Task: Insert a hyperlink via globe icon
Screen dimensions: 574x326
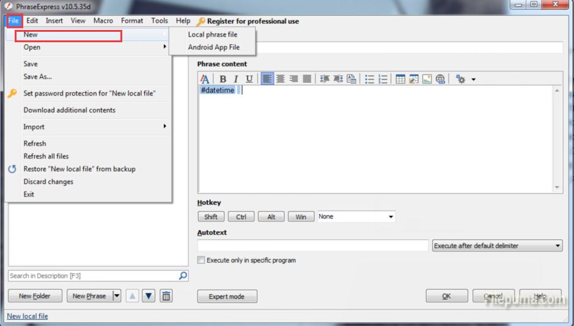Action: coord(440,79)
